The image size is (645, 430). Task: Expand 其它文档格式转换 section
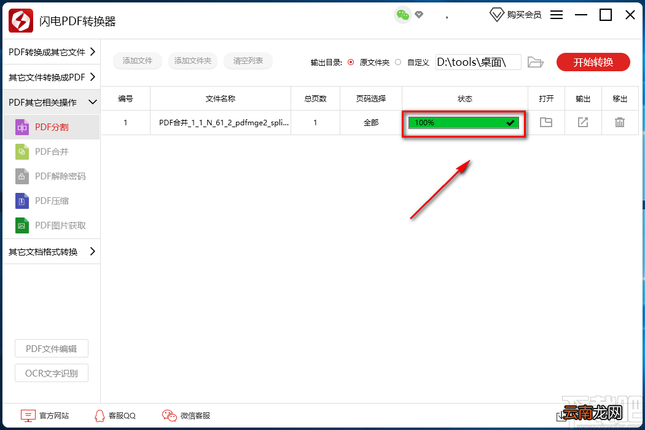click(x=52, y=251)
